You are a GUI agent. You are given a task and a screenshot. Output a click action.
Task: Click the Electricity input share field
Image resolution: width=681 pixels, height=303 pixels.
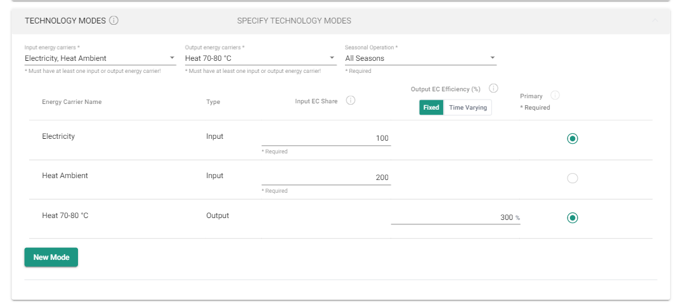click(326, 138)
